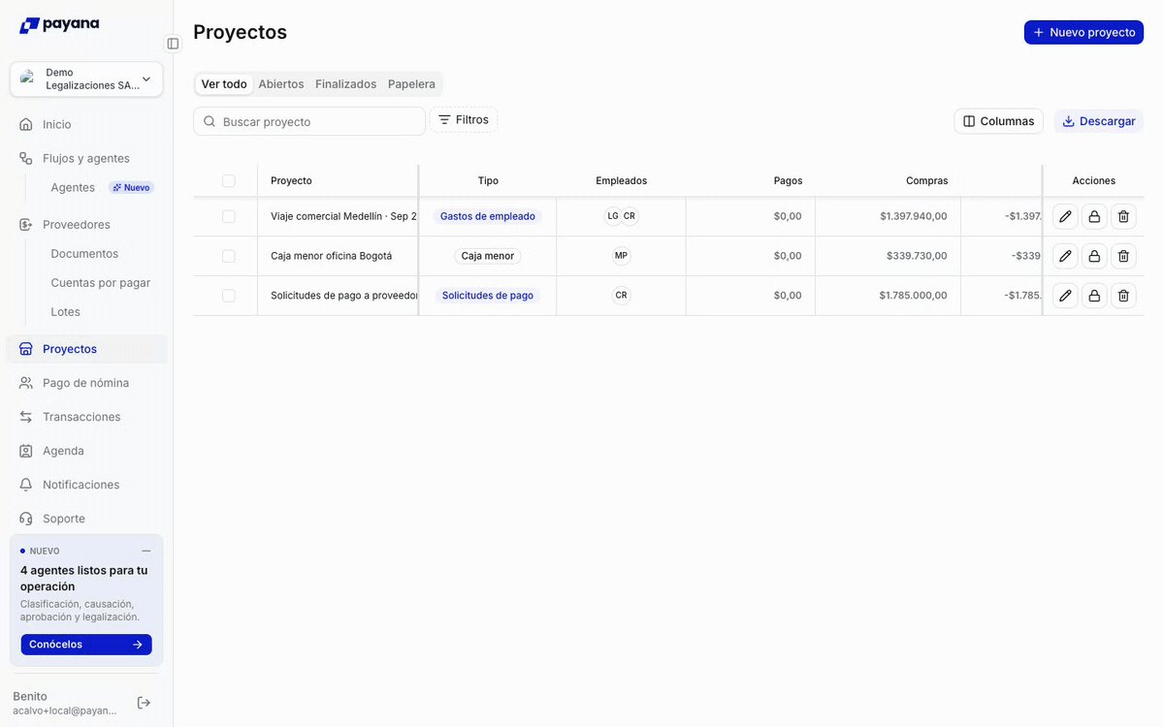Click the MP employee avatar

point(621,256)
